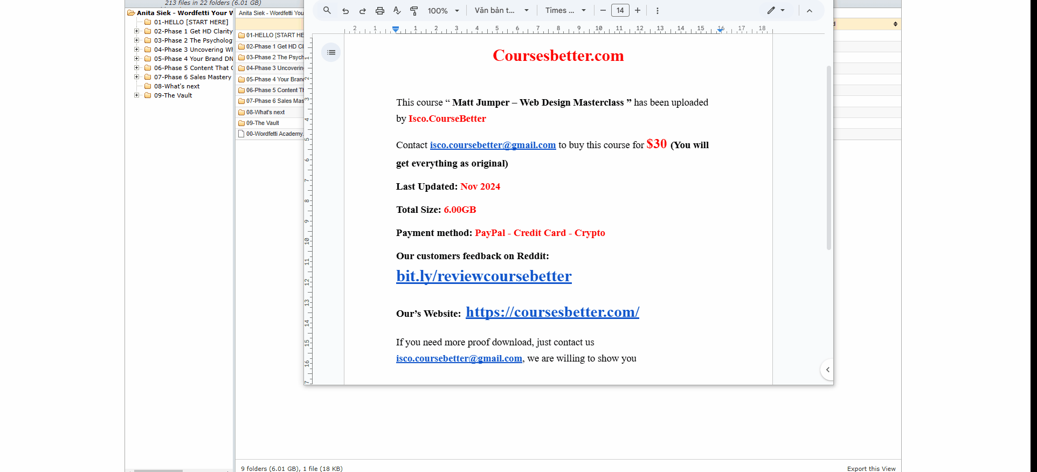Image resolution: width=1037 pixels, height=472 pixels.
Task: Open the isco.coursebetter@gmail.com link after Contact
Action: (493, 145)
